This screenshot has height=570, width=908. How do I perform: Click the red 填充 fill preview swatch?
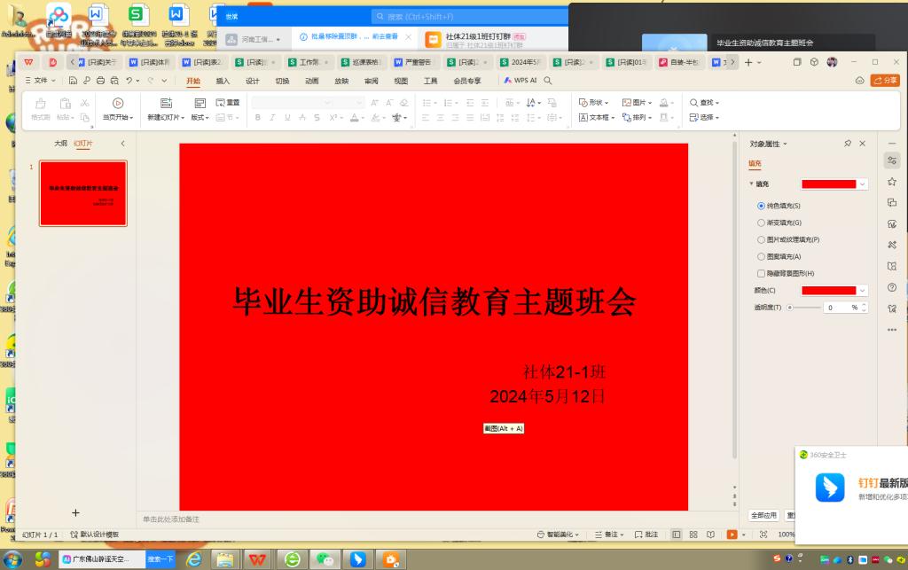tap(829, 184)
